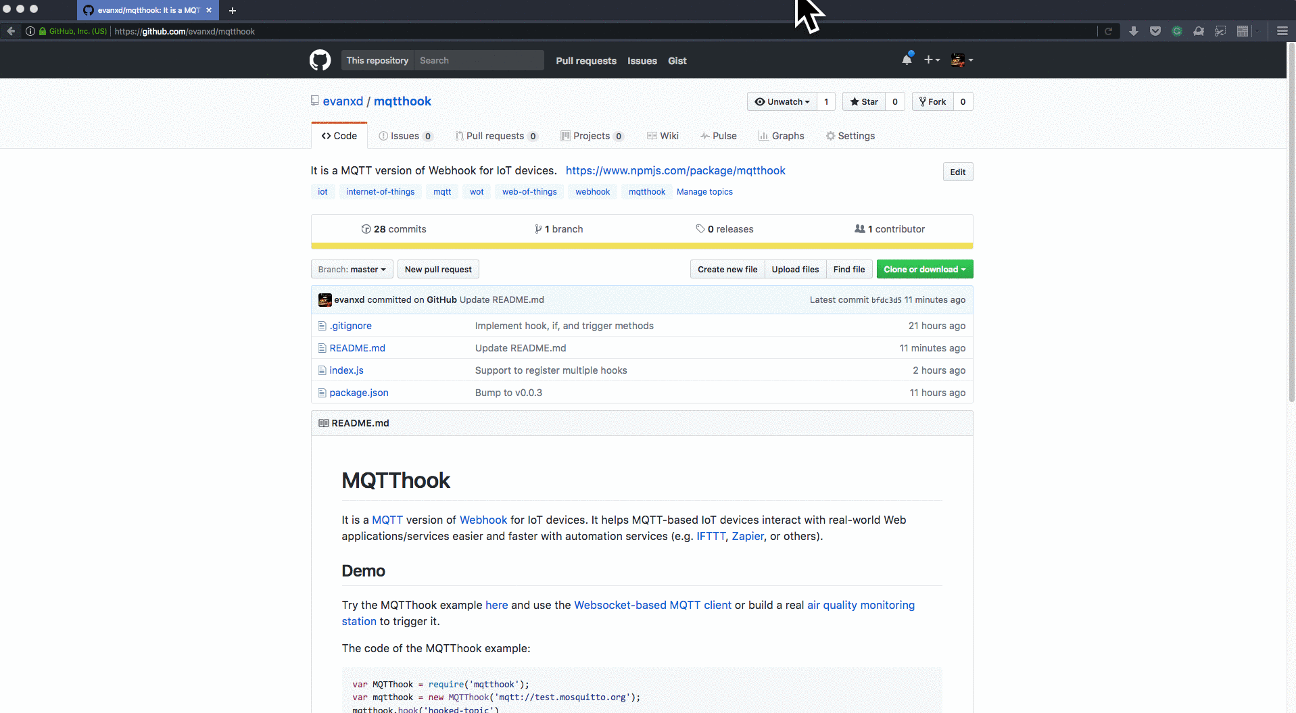Edit the repository description
Viewport: 1296px width, 713px height.
click(958, 172)
